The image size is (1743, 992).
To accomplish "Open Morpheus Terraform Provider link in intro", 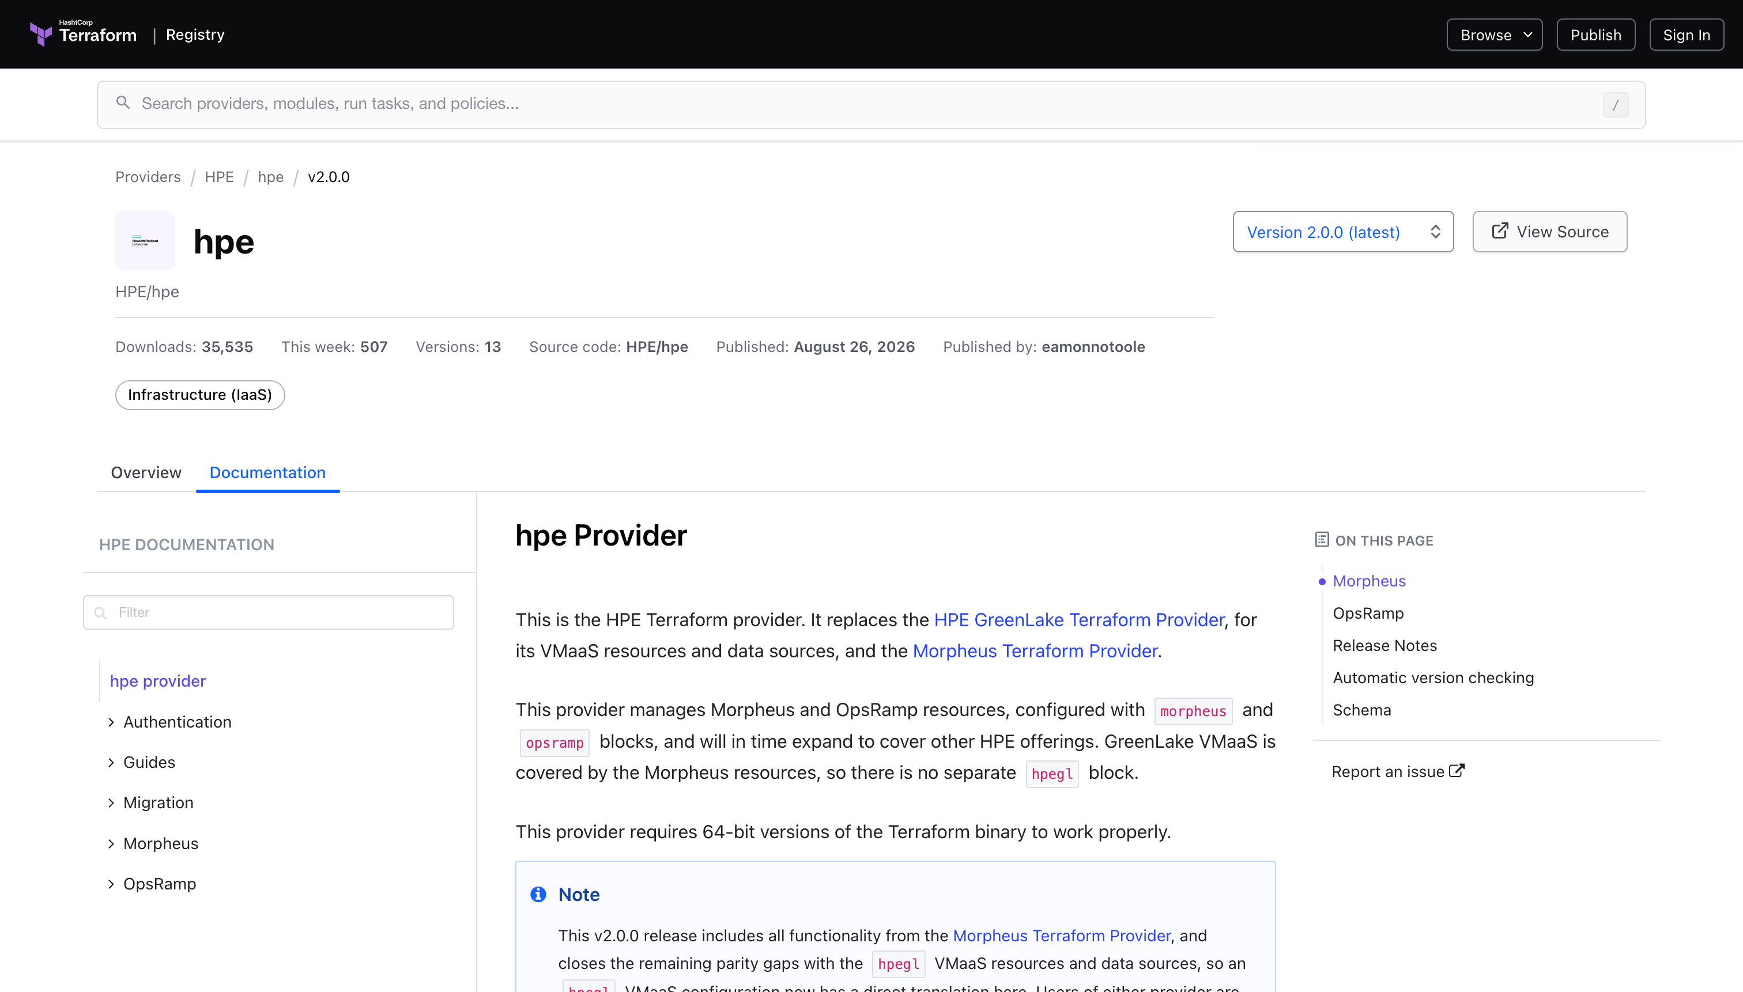I will pos(1035,650).
